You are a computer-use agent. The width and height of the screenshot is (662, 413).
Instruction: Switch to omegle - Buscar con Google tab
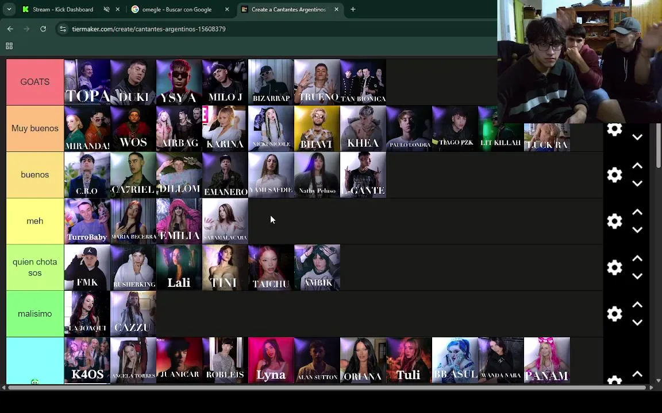pyautogui.click(x=177, y=9)
